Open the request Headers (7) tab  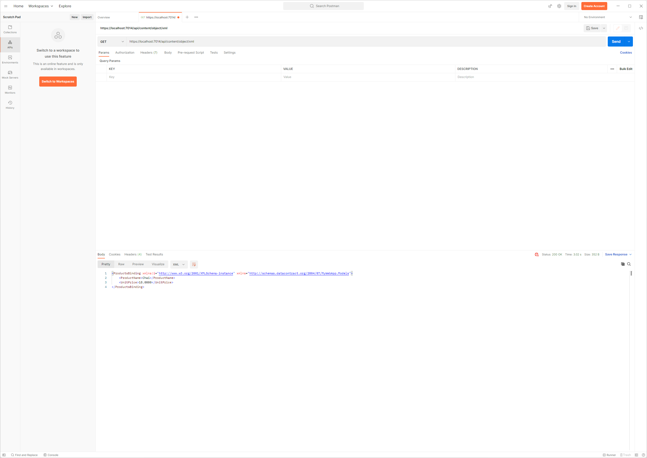tap(149, 53)
